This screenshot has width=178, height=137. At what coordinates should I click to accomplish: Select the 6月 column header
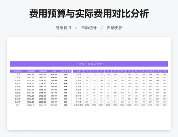click(122, 71)
